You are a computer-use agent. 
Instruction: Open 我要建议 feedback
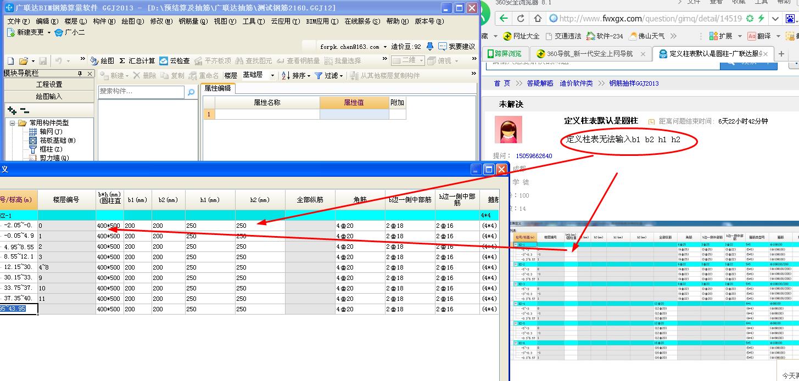coord(457,47)
